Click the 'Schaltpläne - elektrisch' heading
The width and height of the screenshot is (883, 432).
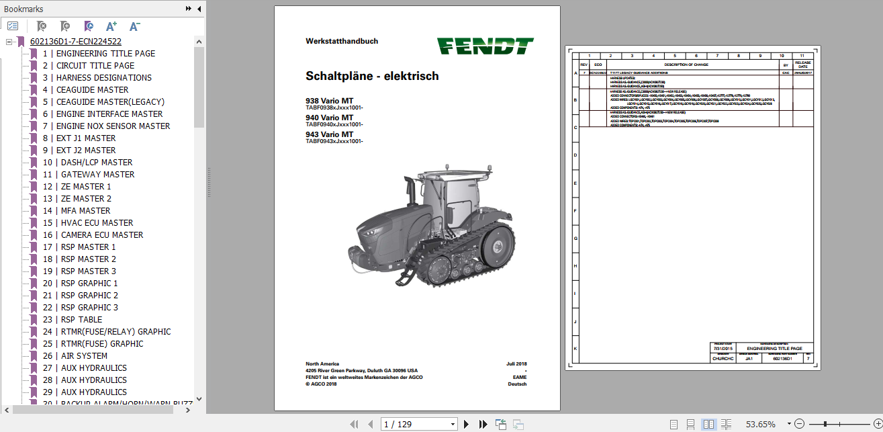(x=372, y=77)
